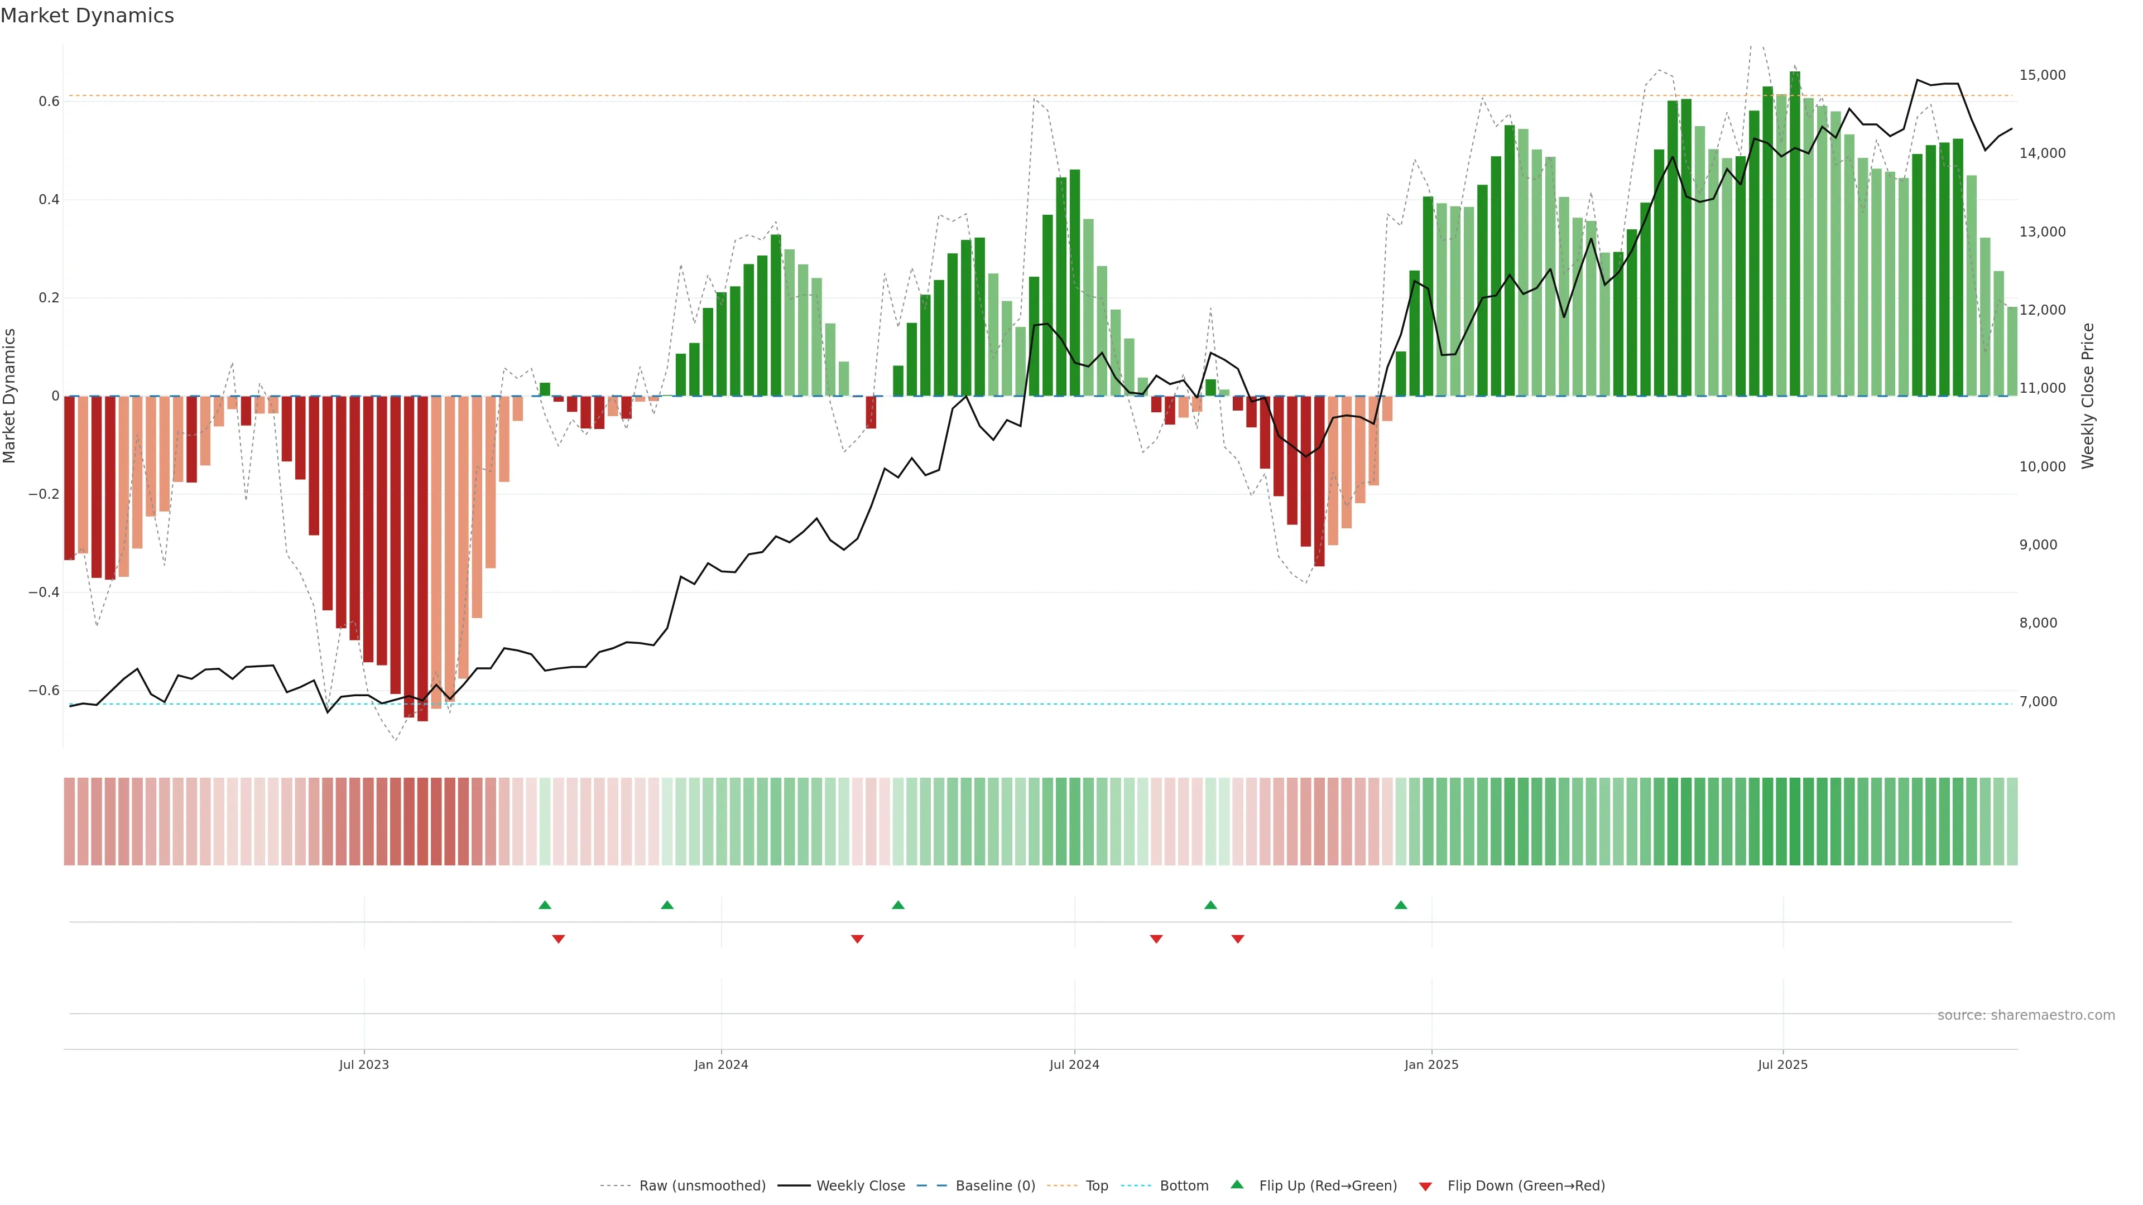Click the Jul 2024 x-axis tick label
Viewport: 2143px width, 1205px height.
(x=1074, y=1064)
